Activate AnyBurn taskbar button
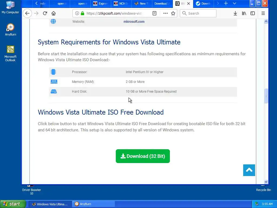Image resolution: width=277 pixels, height=208 pixels. tap(93, 204)
